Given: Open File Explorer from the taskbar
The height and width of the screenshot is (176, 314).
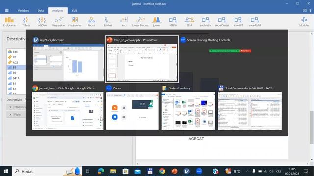Looking at the screenshot, I should pyautogui.click(x=113, y=171).
